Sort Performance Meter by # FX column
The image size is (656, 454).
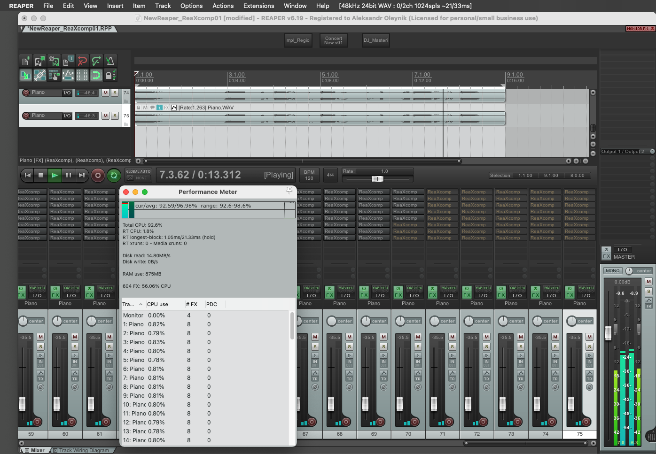tap(195, 304)
